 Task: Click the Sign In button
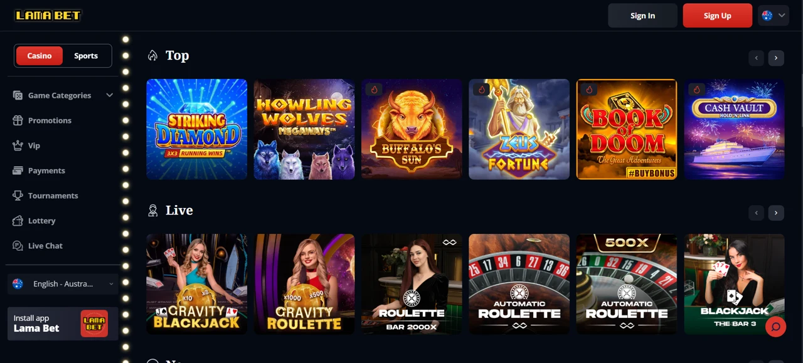click(x=642, y=16)
